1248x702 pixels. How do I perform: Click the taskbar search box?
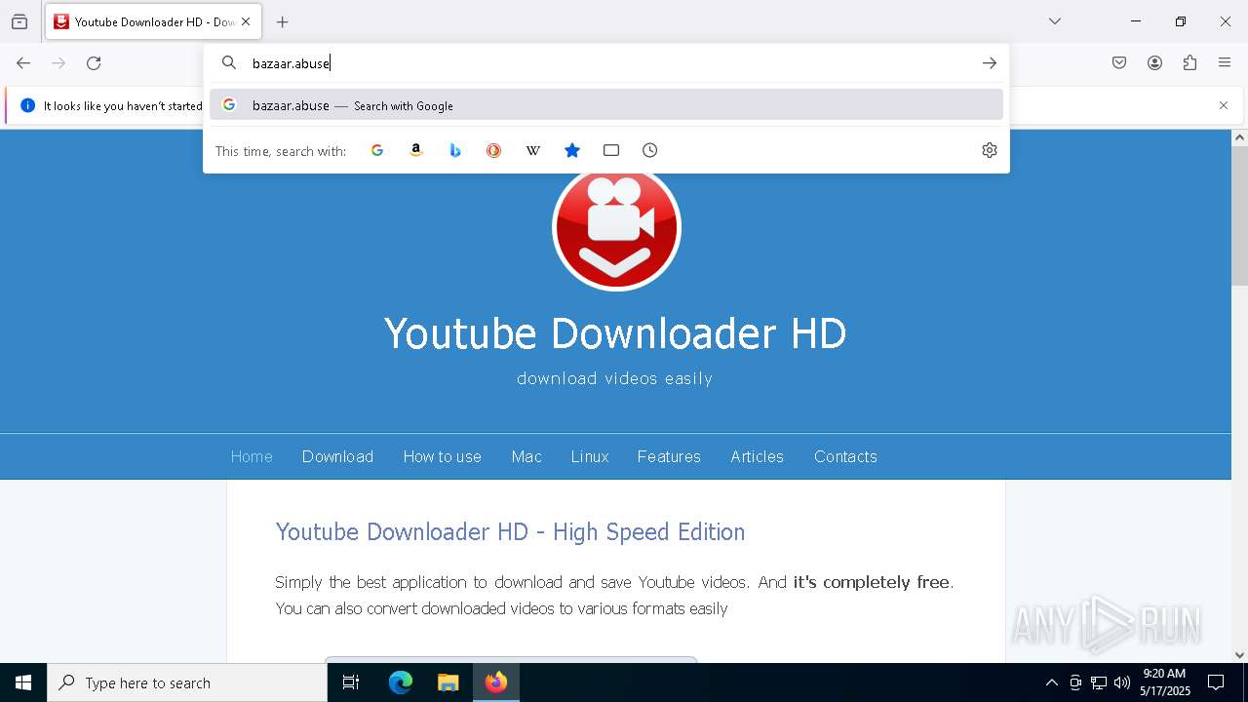187,682
